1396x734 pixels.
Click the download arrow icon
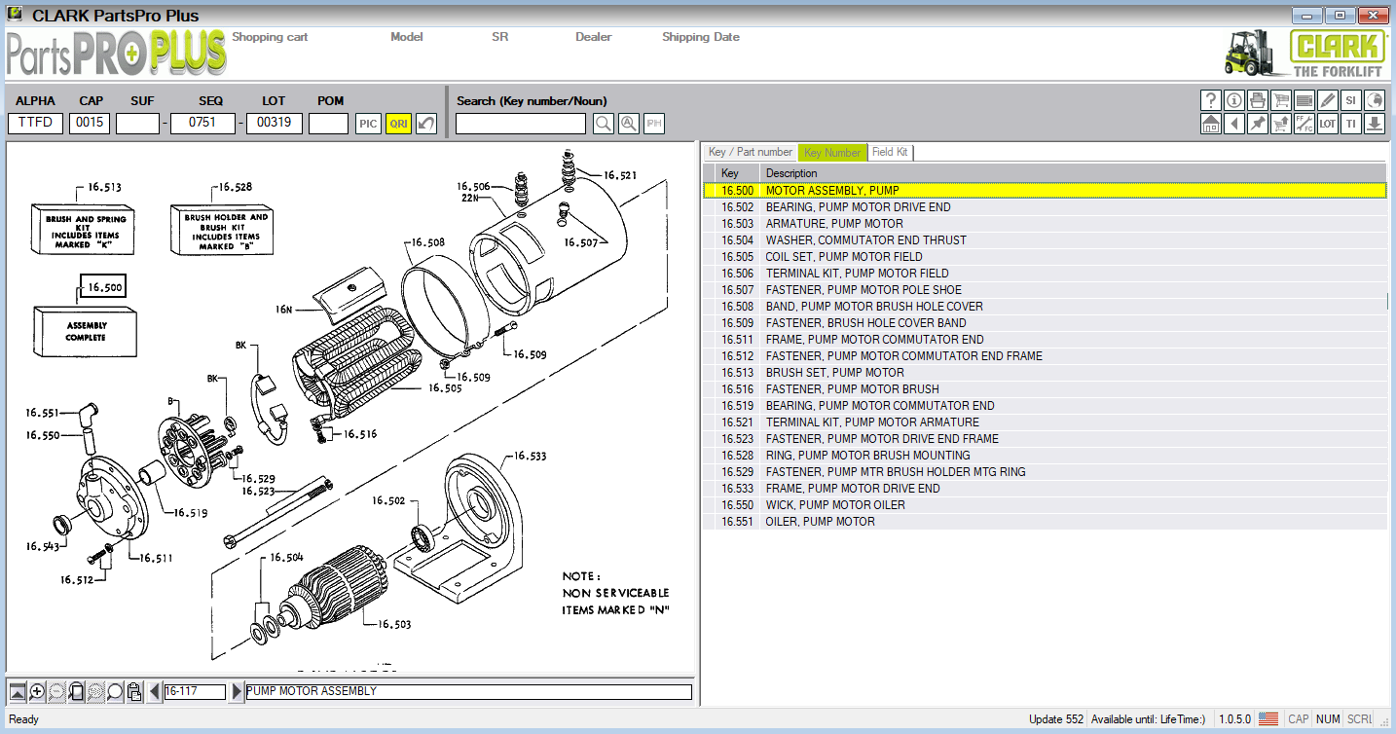point(1374,124)
